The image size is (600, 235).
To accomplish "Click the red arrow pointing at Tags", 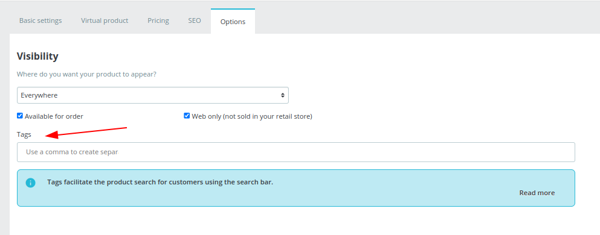I will (86, 131).
